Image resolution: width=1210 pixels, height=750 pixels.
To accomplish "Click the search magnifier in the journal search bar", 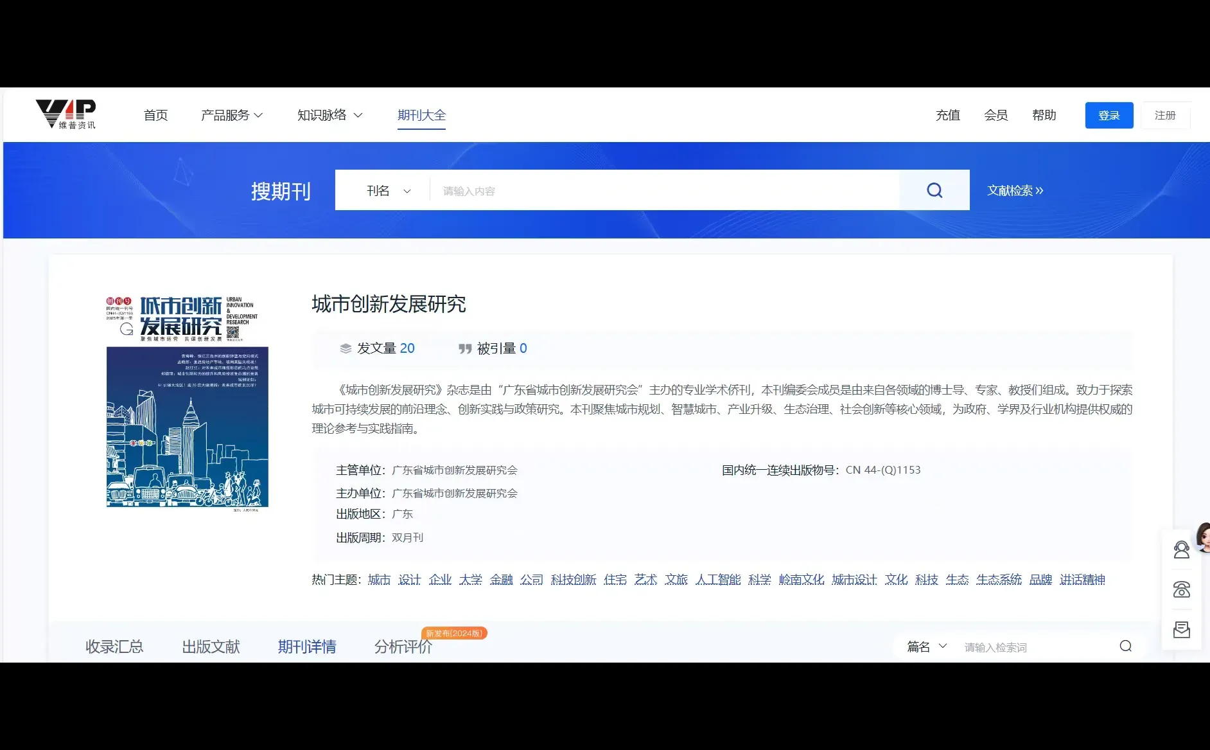I will 934,190.
